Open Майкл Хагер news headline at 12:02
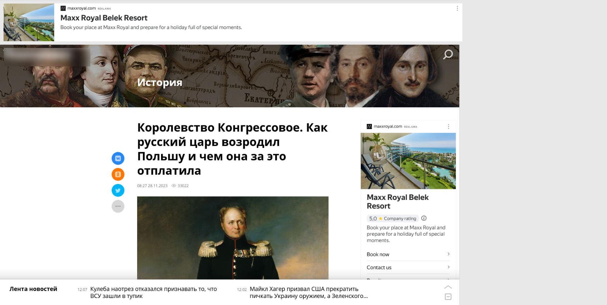Screen dimensions: 607x305 309,292
